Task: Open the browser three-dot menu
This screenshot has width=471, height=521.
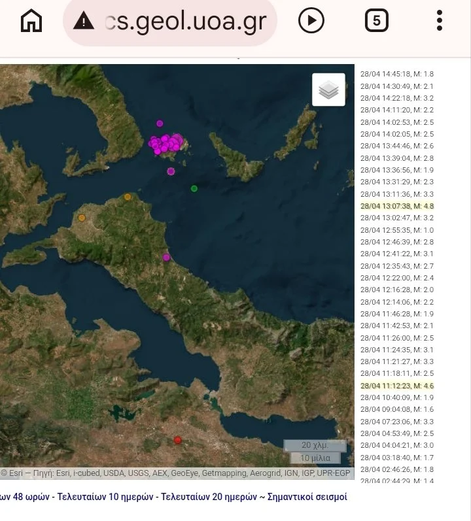Action: click(x=440, y=21)
